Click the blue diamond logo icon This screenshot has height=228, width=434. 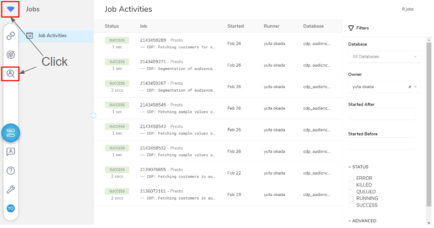coord(11,9)
